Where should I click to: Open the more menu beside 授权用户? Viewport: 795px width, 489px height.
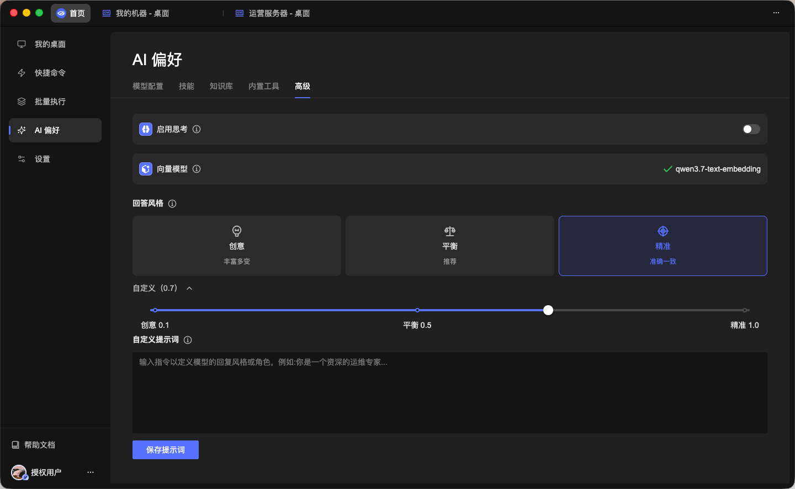click(91, 472)
